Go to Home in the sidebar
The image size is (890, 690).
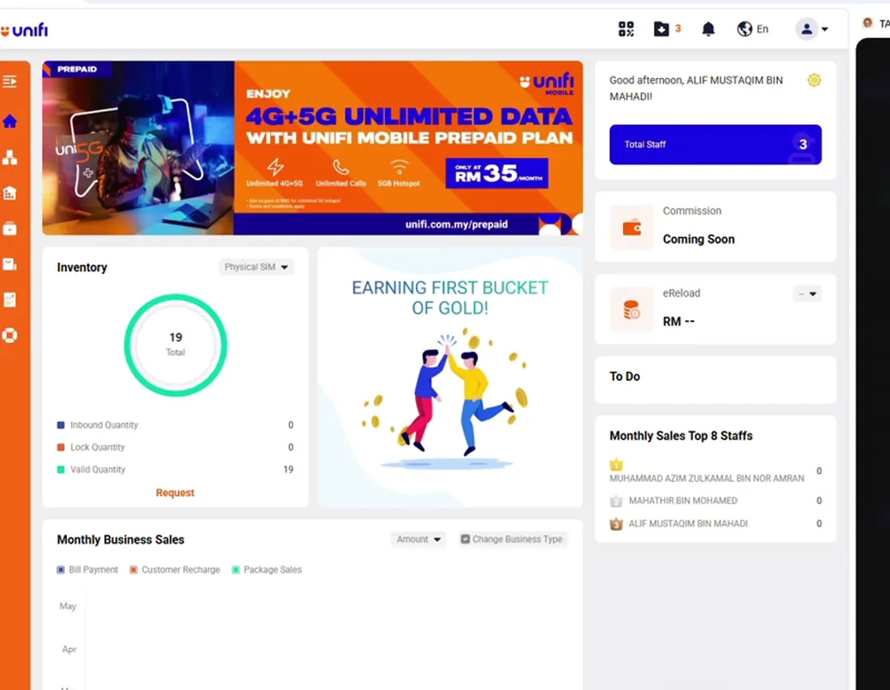(x=9, y=121)
